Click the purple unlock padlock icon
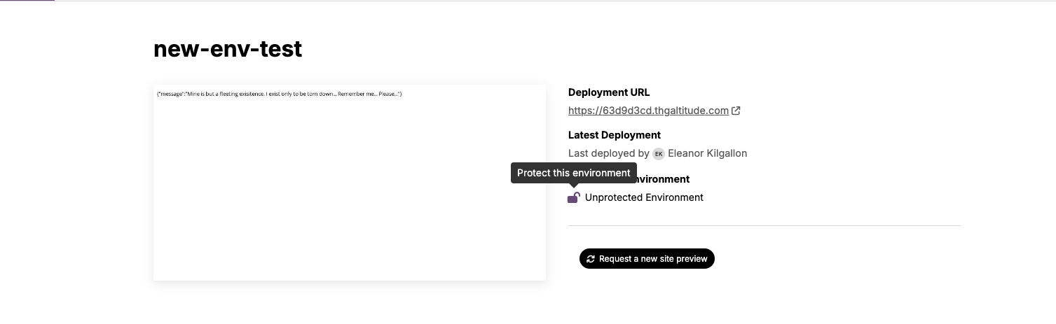1056x324 pixels. (573, 197)
